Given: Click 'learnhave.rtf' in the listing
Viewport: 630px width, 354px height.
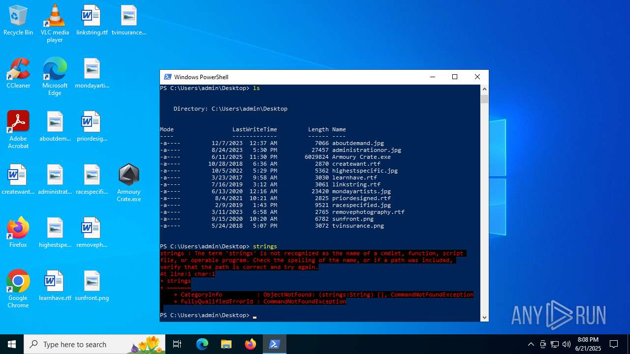Looking at the screenshot, I should tap(354, 177).
